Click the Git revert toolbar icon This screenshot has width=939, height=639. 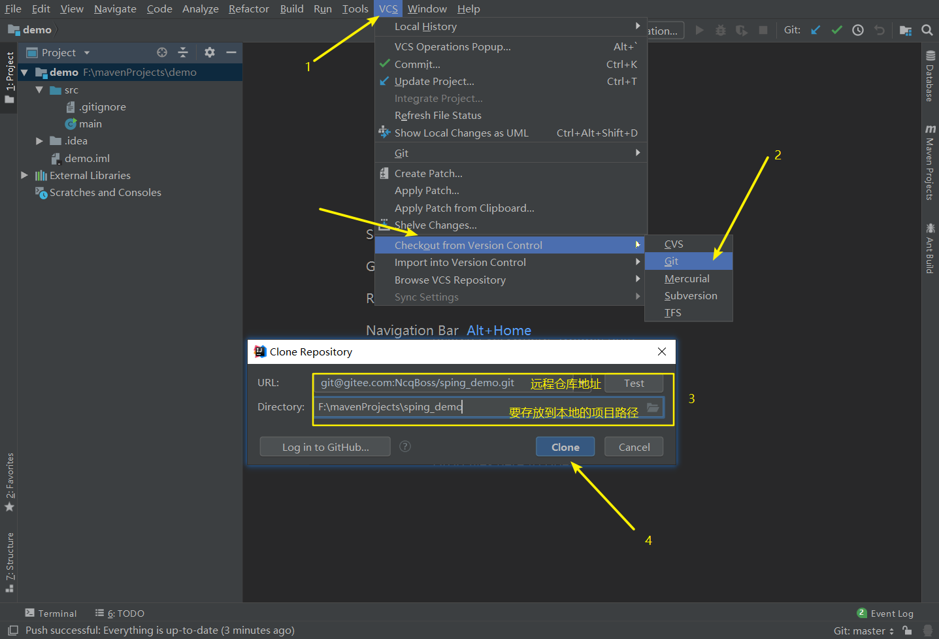880,30
